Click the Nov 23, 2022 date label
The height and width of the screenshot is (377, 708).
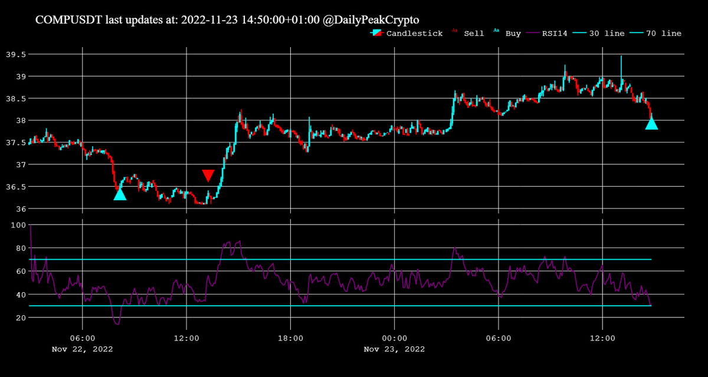pos(394,349)
